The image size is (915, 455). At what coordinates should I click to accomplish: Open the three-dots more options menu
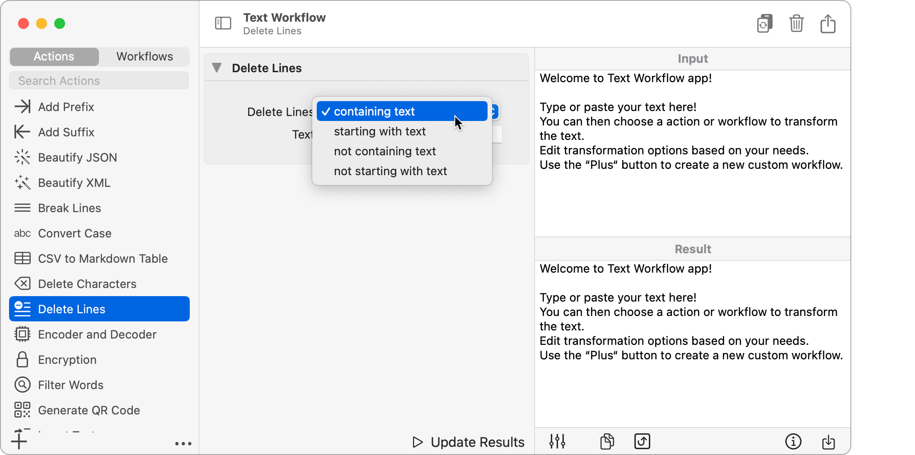click(183, 444)
